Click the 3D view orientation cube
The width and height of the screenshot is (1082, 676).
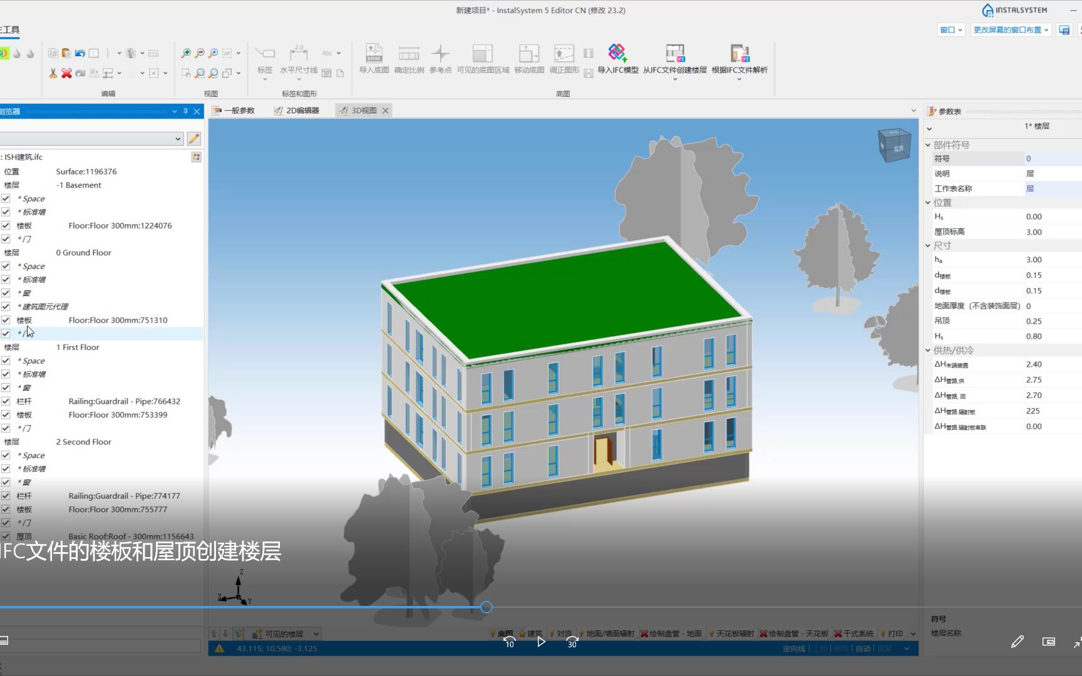[x=894, y=145]
